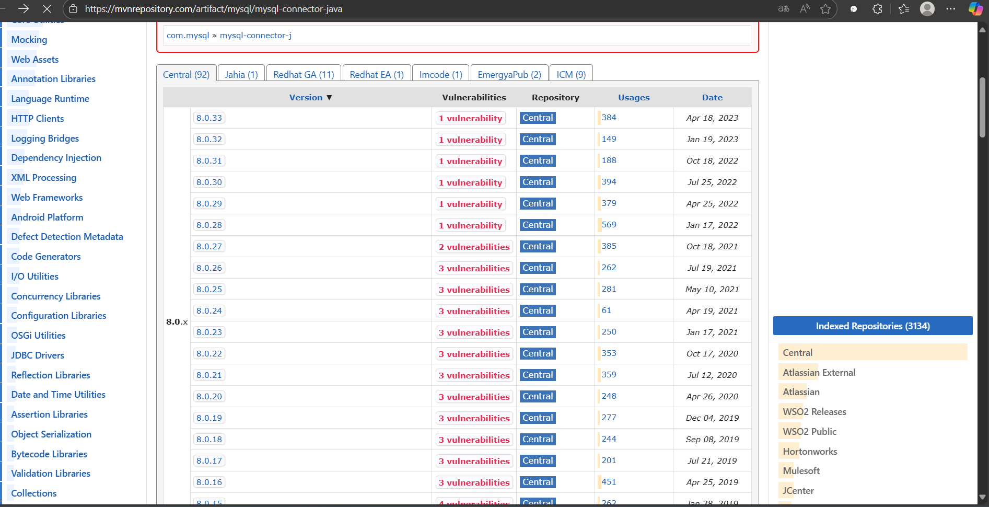The width and height of the screenshot is (989, 507).
Task: View 2 vulnerabilities for 8.0.27
Action: [x=474, y=247]
